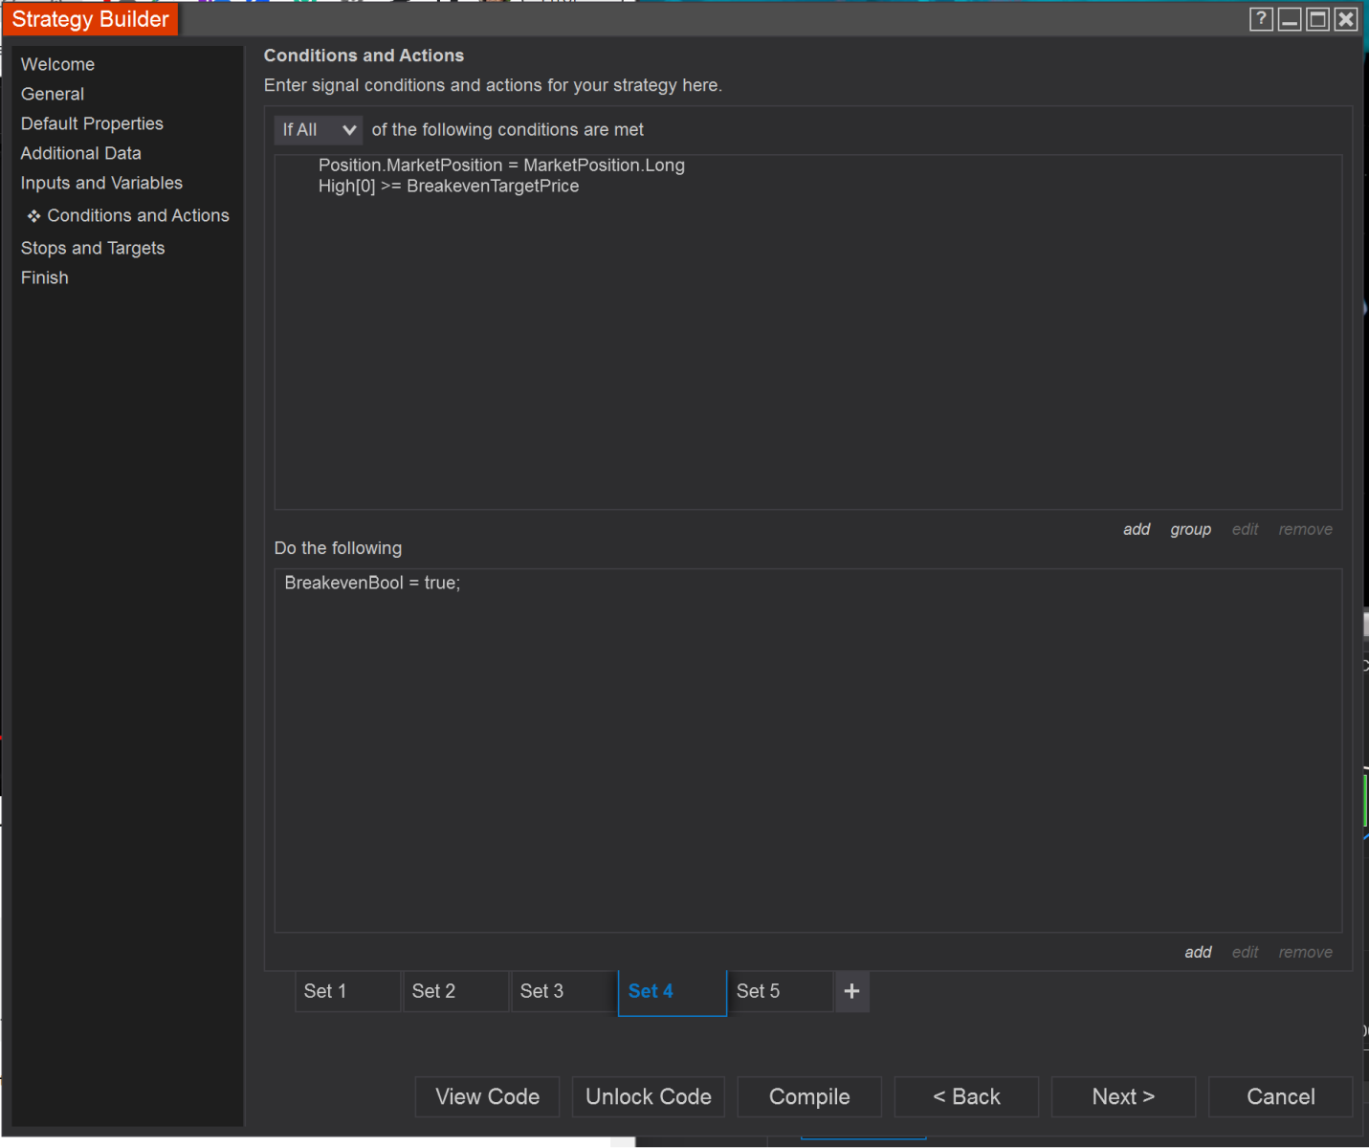
Task: Click 'edit' link under conditions list
Action: click(x=1246, y=529)
